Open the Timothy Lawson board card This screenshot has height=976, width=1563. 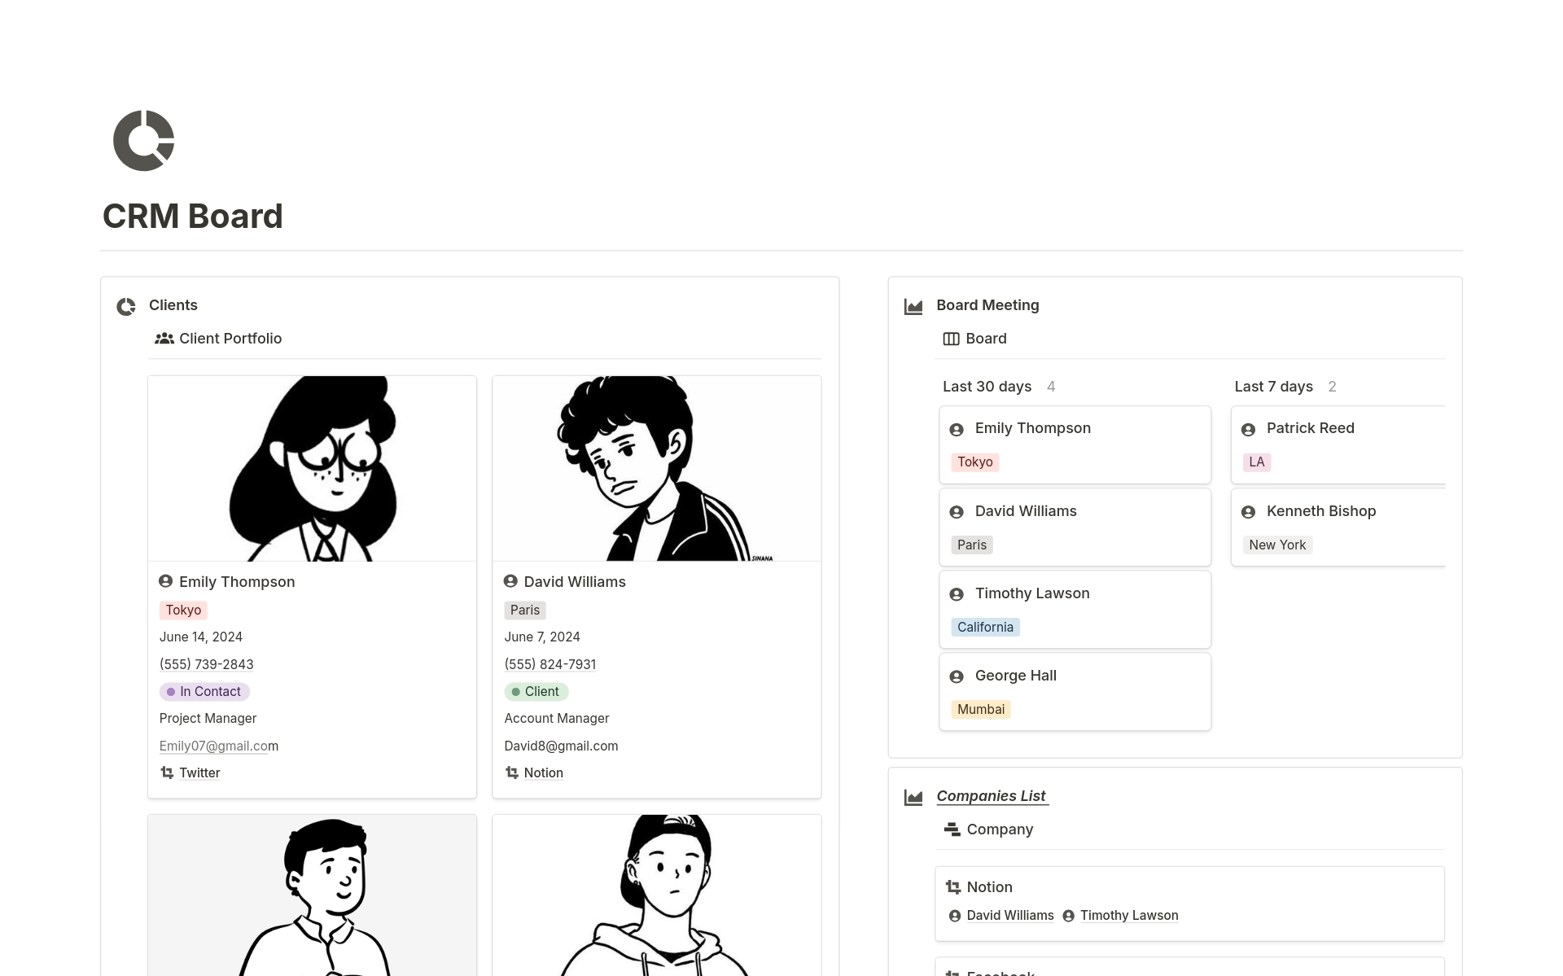tap(1075, 609)
